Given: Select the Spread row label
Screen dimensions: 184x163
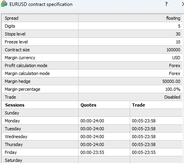Looking at the screenshot, I should 11,18.
